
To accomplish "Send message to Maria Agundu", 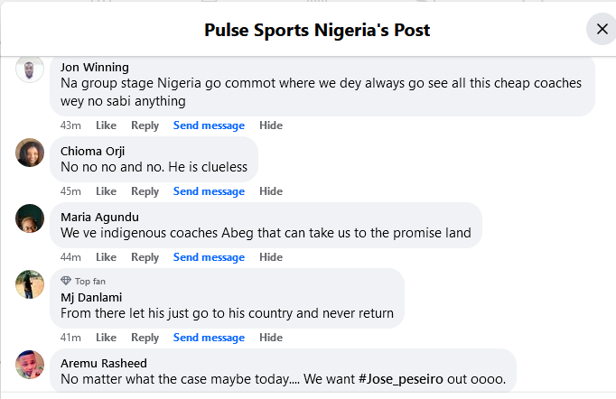I will click(x=209, y=257).
